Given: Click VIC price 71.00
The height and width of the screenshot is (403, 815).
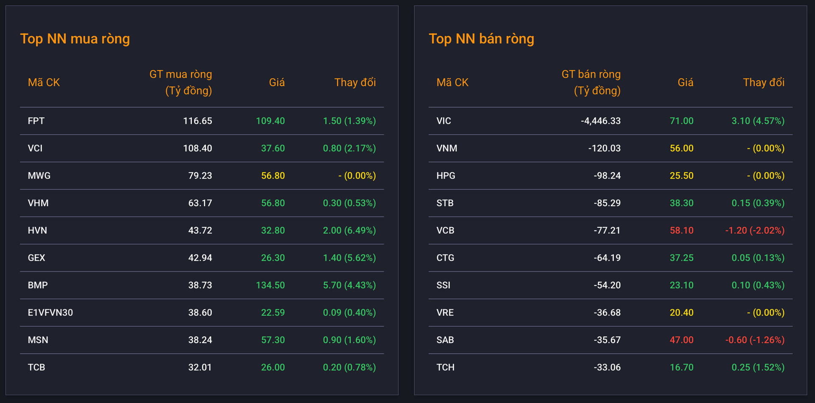Looking at the screenshot, I should click(x=682, y=121).
